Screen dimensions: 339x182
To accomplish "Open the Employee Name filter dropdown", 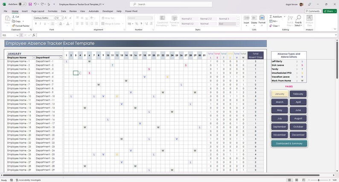I will 34,58.
